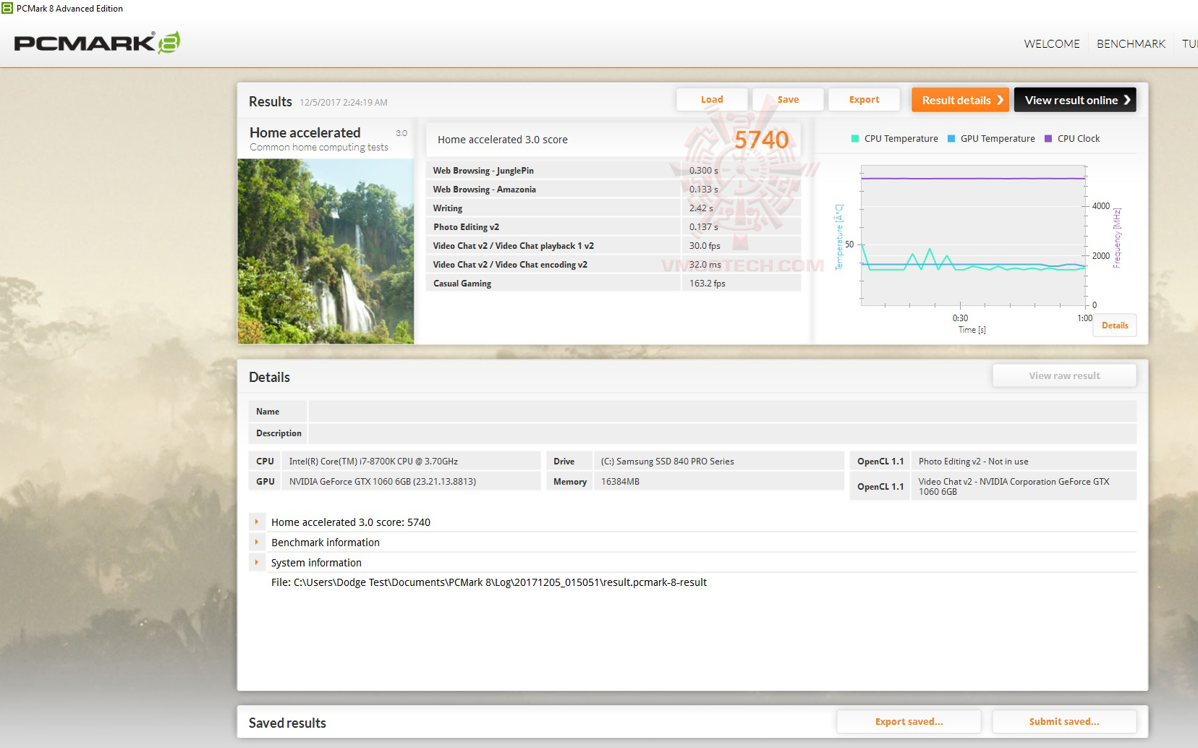
Task: Click the CPU Temperature legend swatch
Action: 855,139
